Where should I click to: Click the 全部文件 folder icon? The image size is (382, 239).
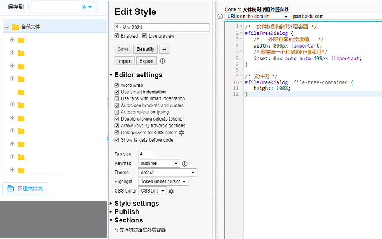(x=16, y=27)
